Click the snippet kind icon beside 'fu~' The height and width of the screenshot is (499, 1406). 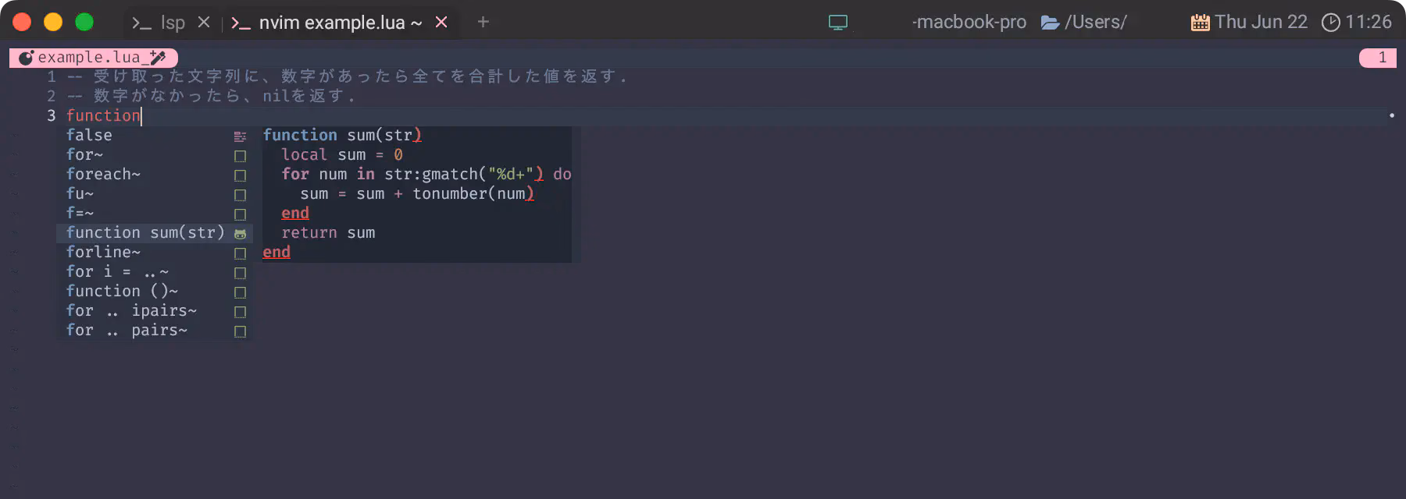(240, 195)
